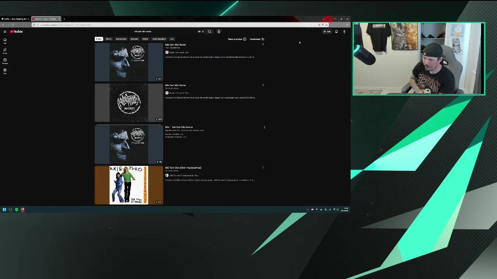
Task: Select the active YouTube browser tab
Action: [46, 19]
